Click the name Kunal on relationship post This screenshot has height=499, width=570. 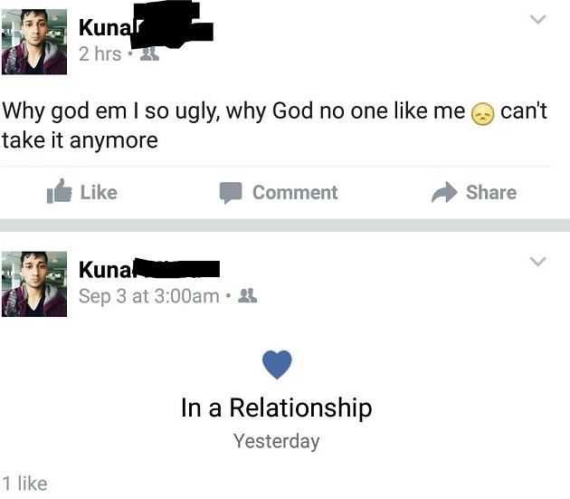105,270
